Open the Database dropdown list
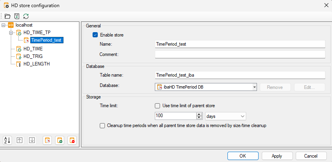Image resolution: width=332 pixels, height=162 pixels. (254, 87)
